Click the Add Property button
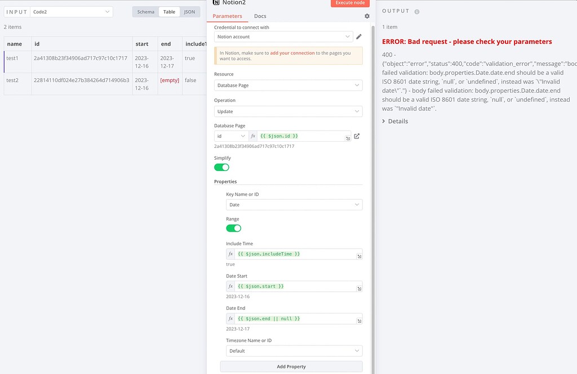577x374 pixels. click(291, 366)
